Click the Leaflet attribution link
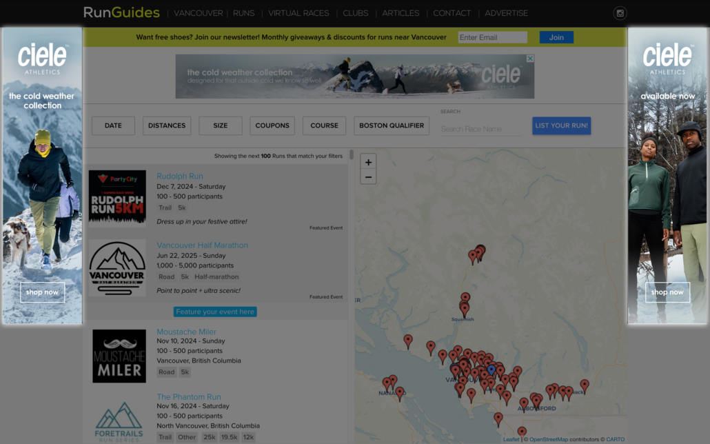 (x=511, y=439)
